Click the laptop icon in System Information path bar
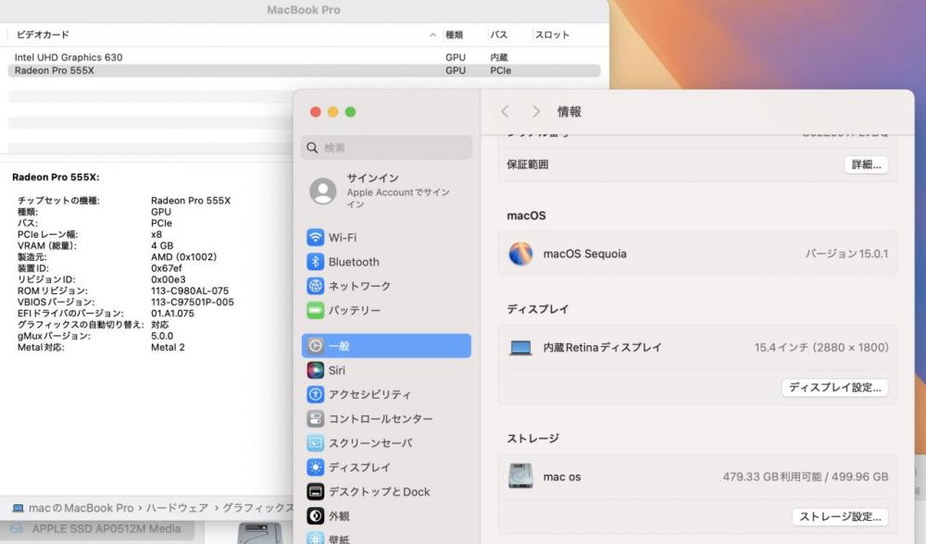The height and width of the screenshot is (544, 926). click(19, 508)
